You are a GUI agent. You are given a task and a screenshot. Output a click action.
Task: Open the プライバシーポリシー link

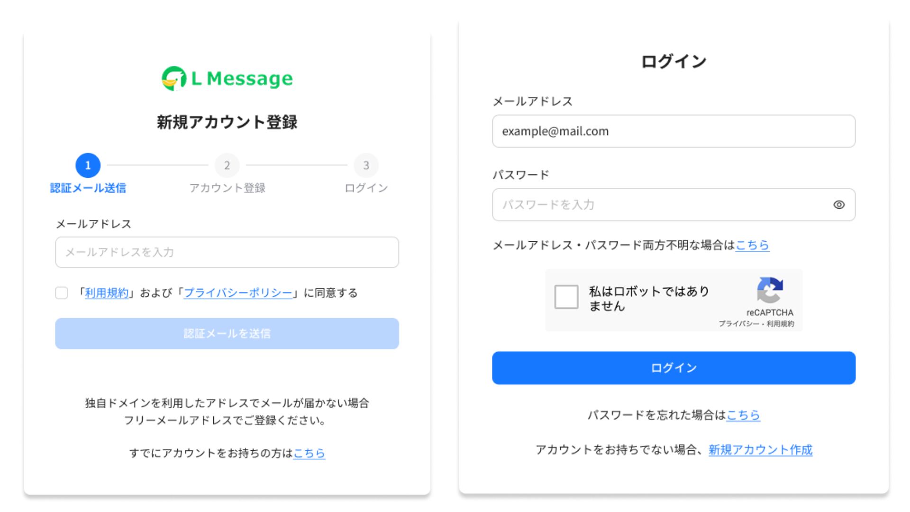coord(238,293)
